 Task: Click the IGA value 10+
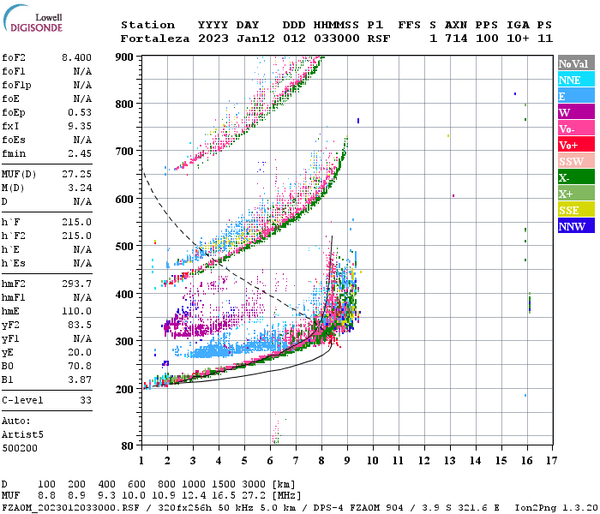[518, 39]
